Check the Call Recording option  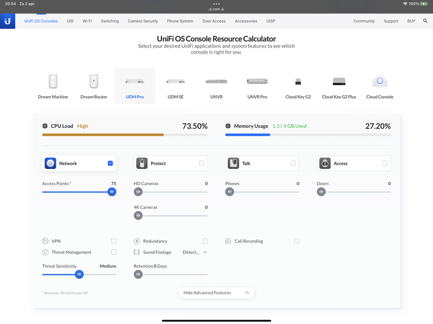[297, 241]
